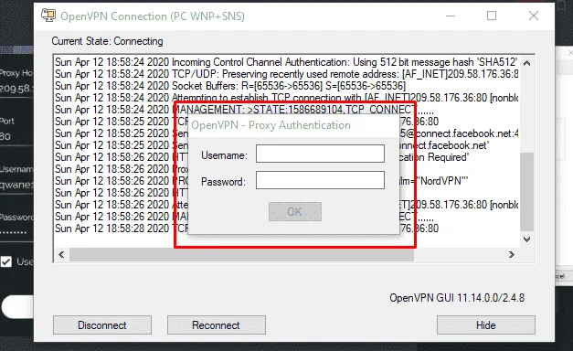Click the 'Socket Buffers' log line

[x=230, y=86]
